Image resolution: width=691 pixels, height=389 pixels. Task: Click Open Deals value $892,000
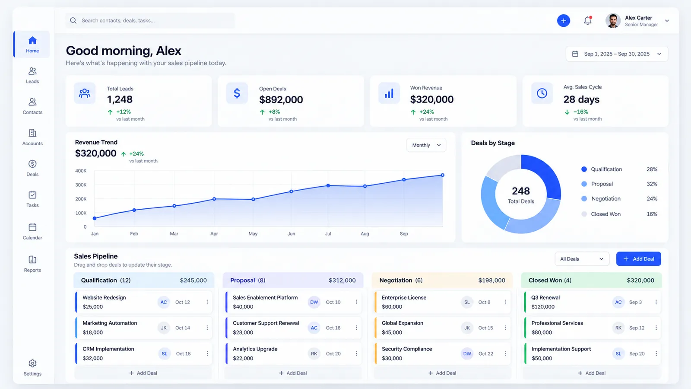pos(281,99)
